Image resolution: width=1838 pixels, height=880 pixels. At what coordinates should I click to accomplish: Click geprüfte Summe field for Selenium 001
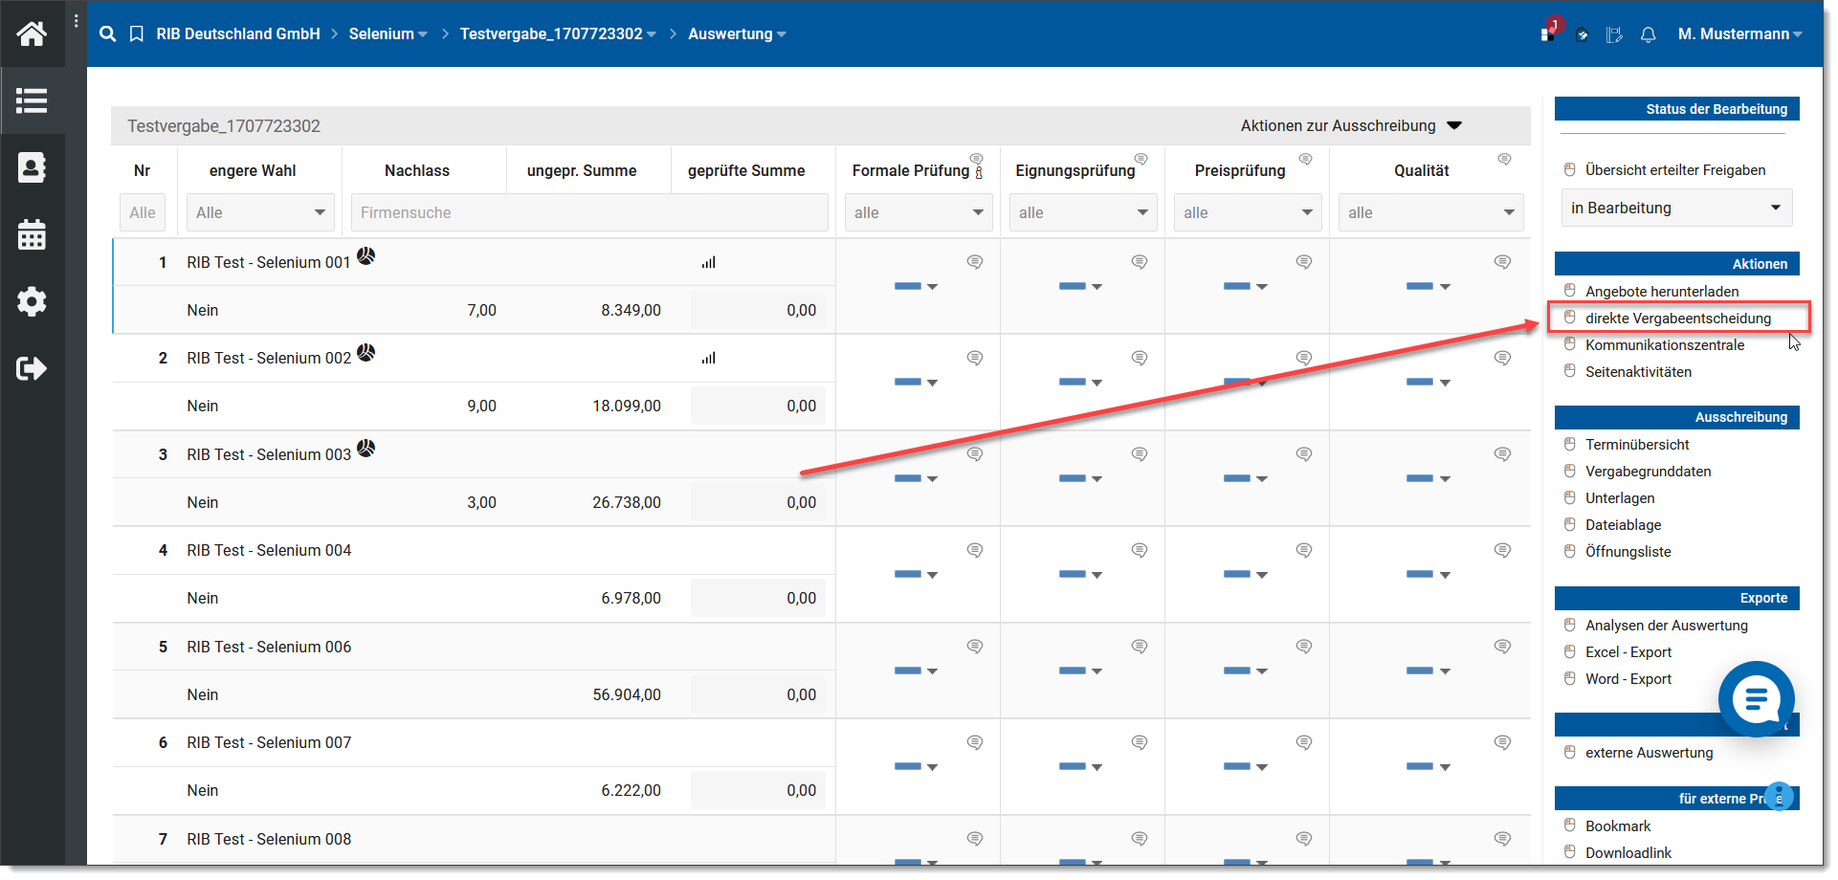click(x=758, y=310)
